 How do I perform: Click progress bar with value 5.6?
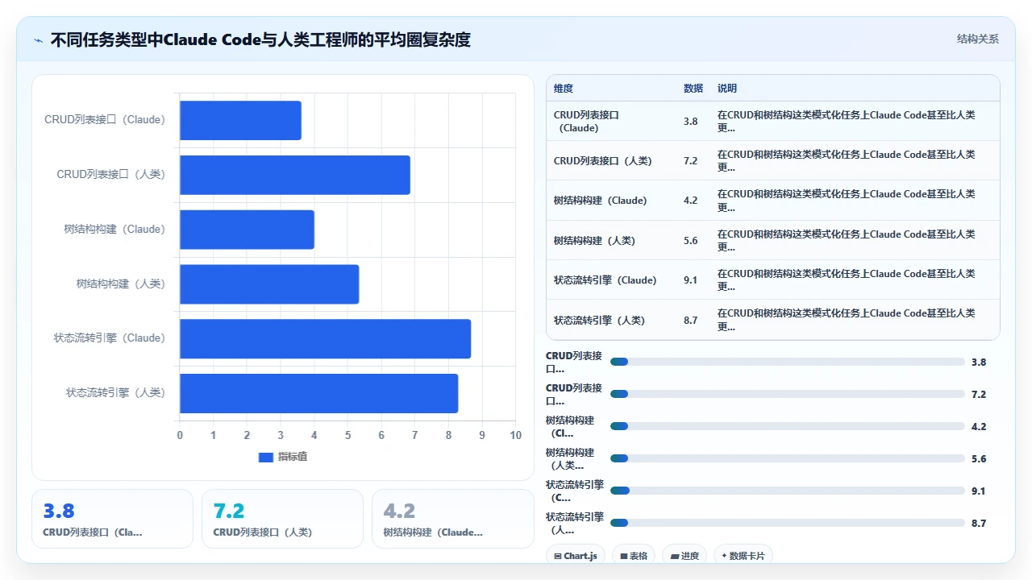click(x=788, y=458)
